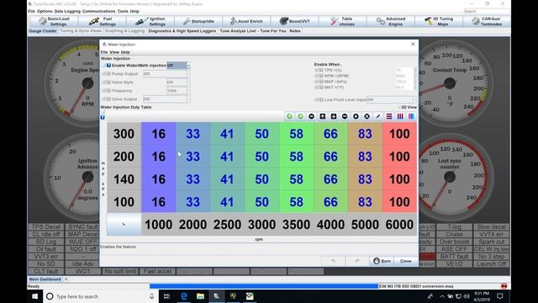Click the color gradient table toolbar icon

tap(411, 116)
